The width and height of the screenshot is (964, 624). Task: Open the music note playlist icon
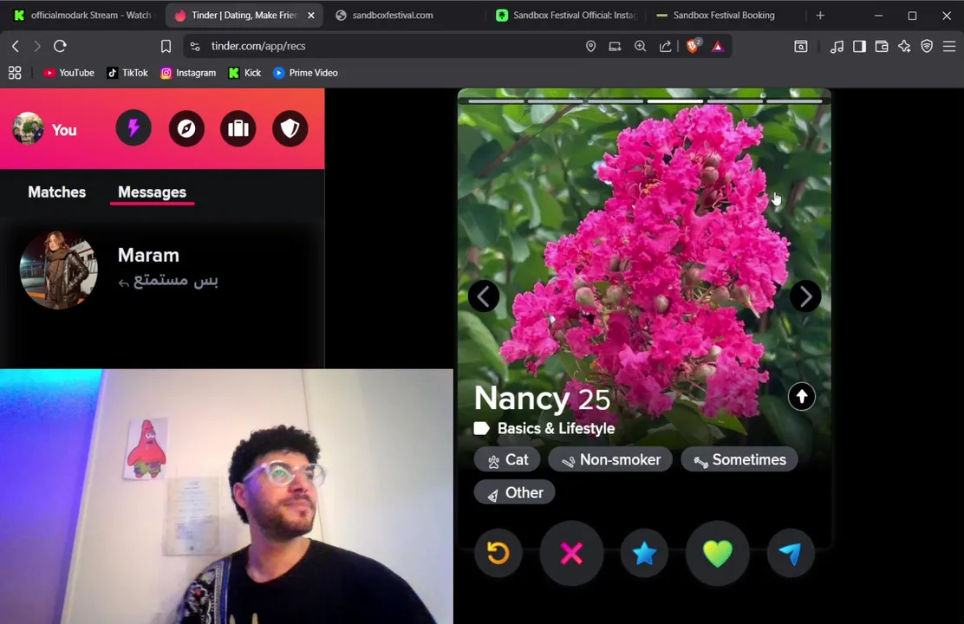tap(837, 46)
